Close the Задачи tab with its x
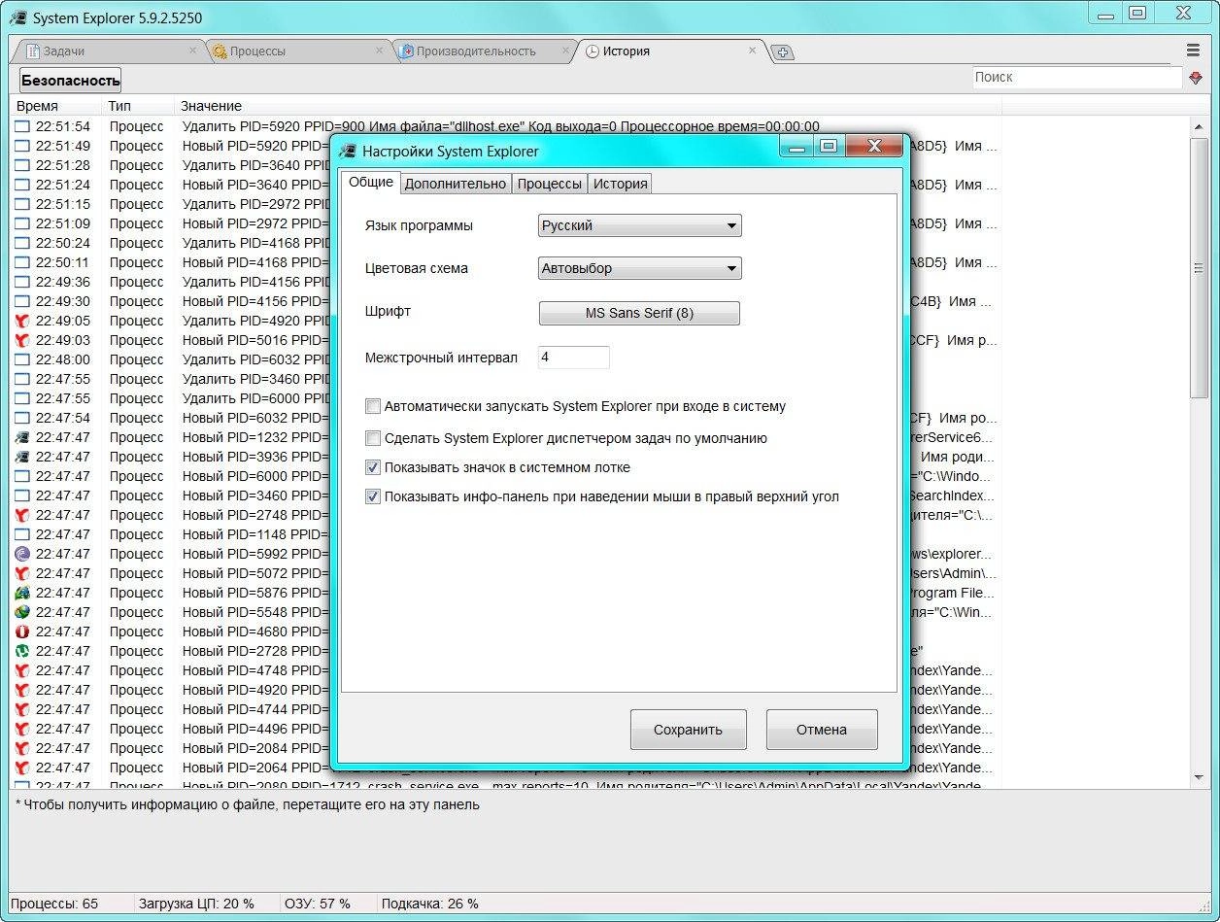The width and height of the screenshot is (1220, 922). (x=192, y=51)
